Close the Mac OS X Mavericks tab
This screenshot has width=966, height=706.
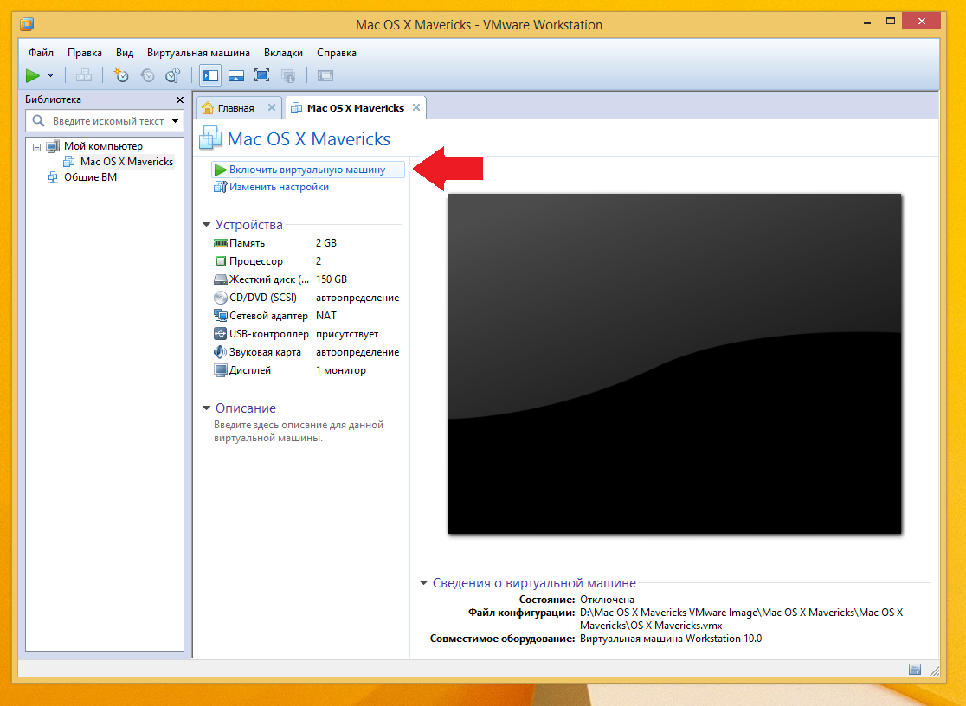click(x=416, y=107)
